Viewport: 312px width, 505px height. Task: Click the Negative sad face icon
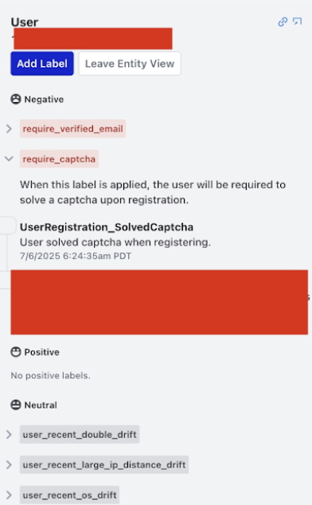click(16, 100)
